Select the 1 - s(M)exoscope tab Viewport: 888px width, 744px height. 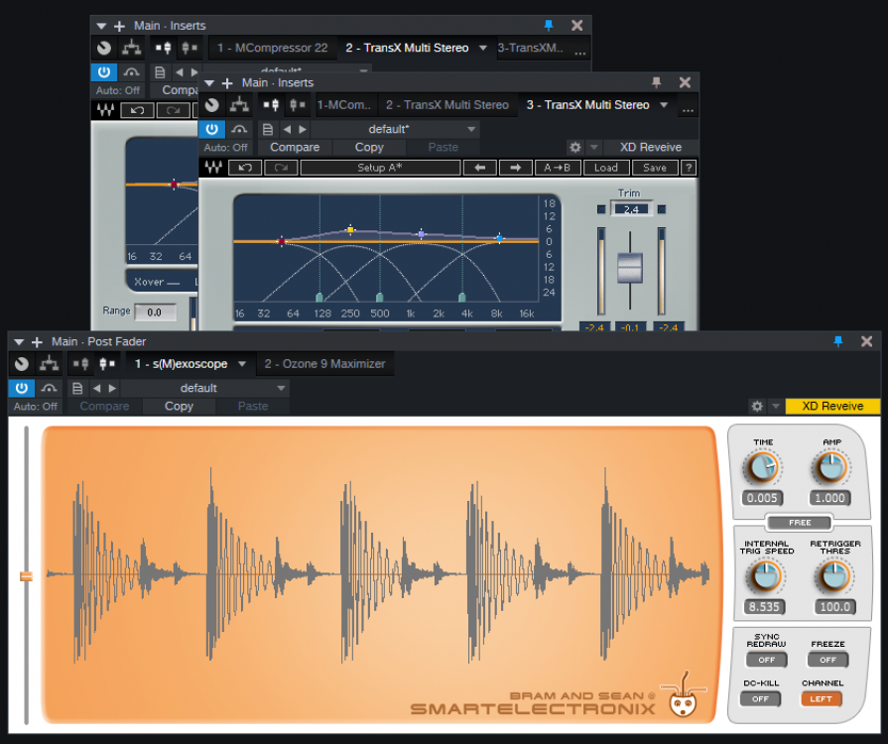182,364
